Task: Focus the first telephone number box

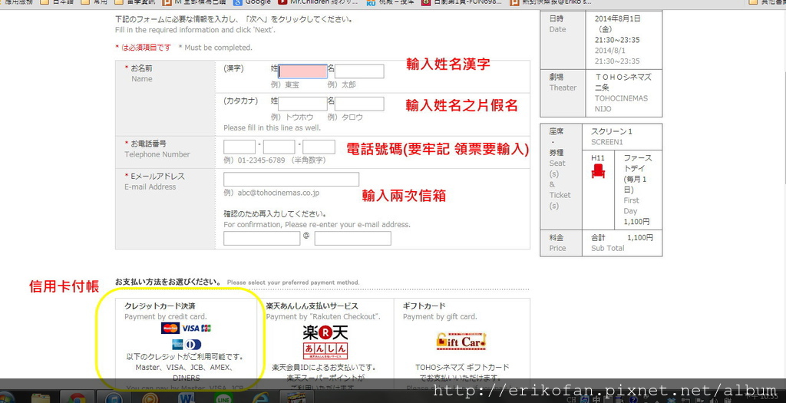Action: pos(239,147)
